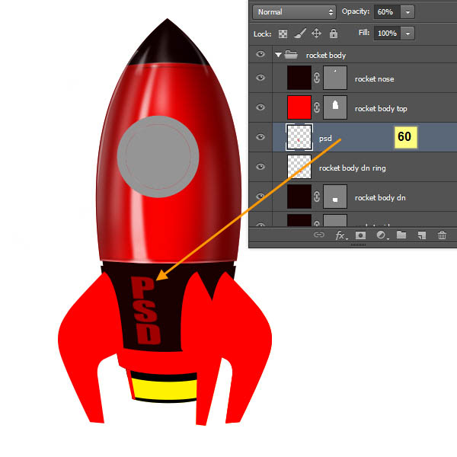457x457 pixels.
Task: Click the link layers icon
Action: pos(320,235)
